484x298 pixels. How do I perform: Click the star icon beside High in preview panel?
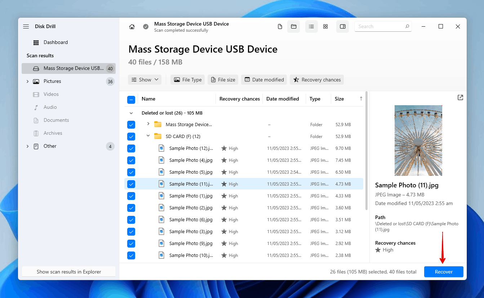(x=378, y=250)
